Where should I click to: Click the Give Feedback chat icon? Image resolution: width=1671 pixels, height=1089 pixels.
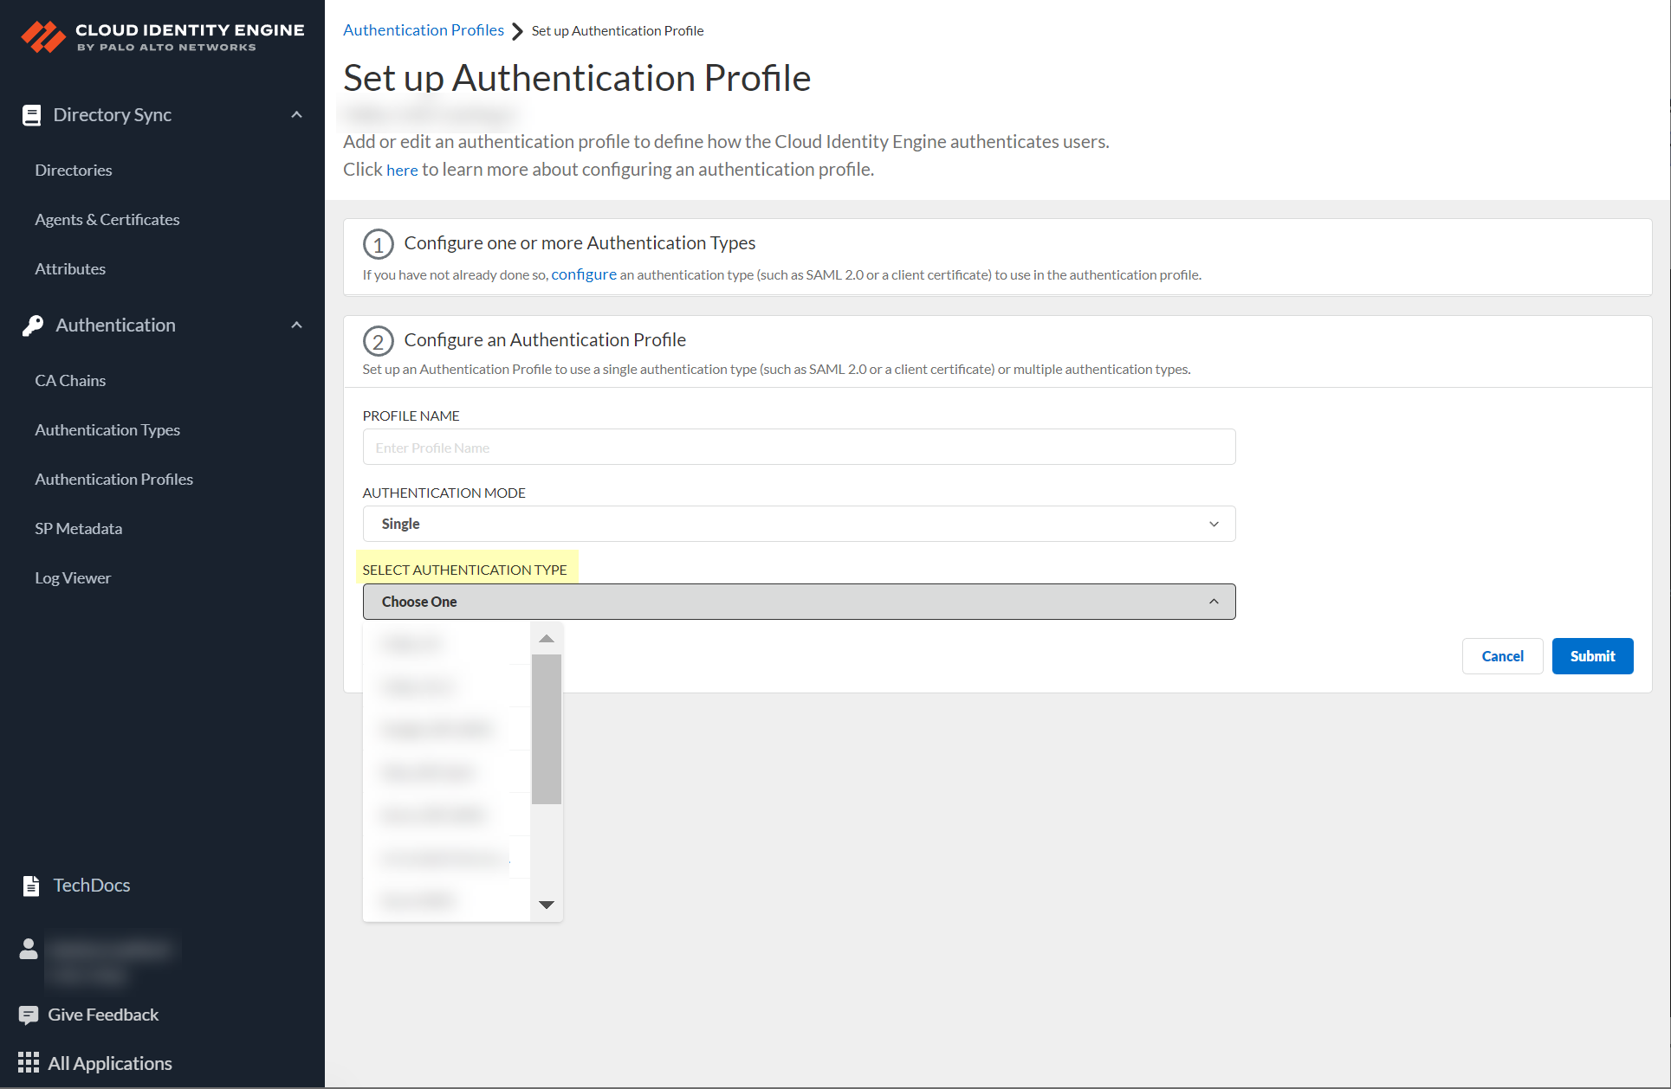pos(31,1014)
